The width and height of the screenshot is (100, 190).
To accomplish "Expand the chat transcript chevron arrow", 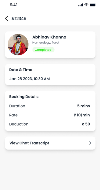I will click(x=90, y=143).
